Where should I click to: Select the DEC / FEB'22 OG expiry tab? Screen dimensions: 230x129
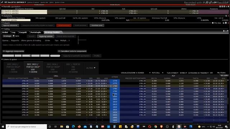[x=73, y=68]
